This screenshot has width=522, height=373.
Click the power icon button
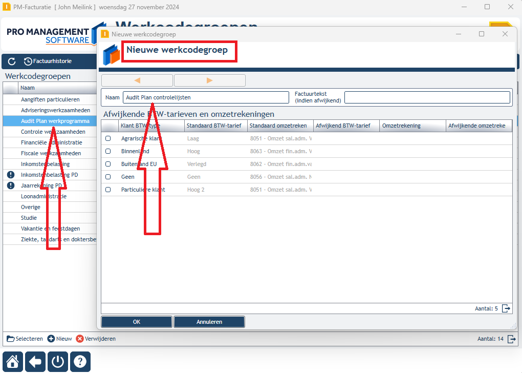coord(58,361)
